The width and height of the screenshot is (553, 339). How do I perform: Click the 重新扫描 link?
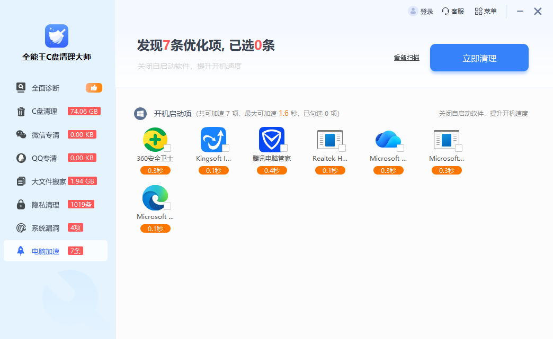[x=406, y=58]
